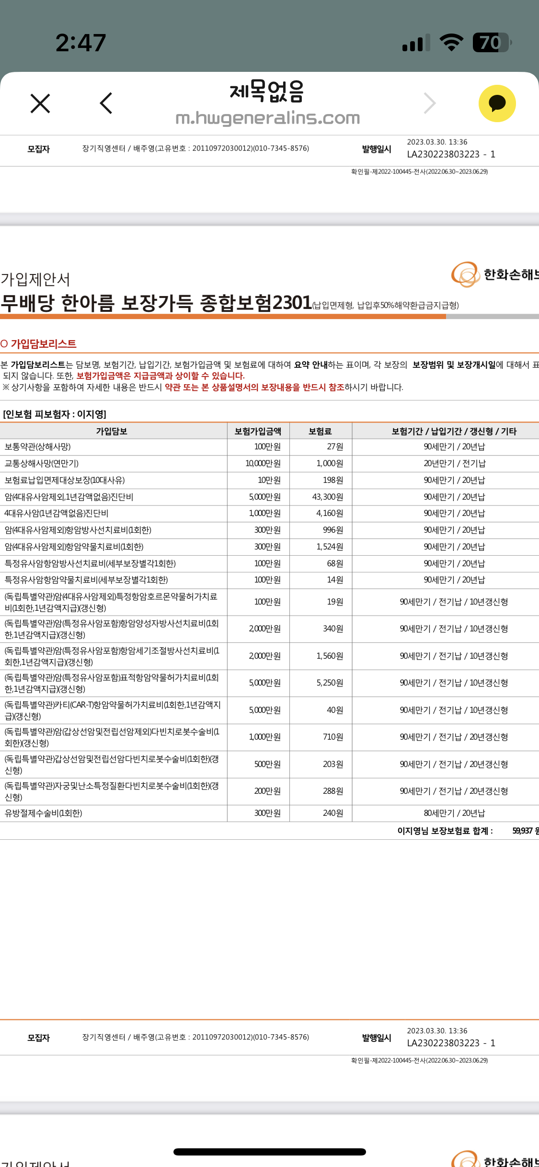Tap the page title 제목없음
This screenshot has height=1167, width=539.
pyautogui.click(x=267, y=91)
